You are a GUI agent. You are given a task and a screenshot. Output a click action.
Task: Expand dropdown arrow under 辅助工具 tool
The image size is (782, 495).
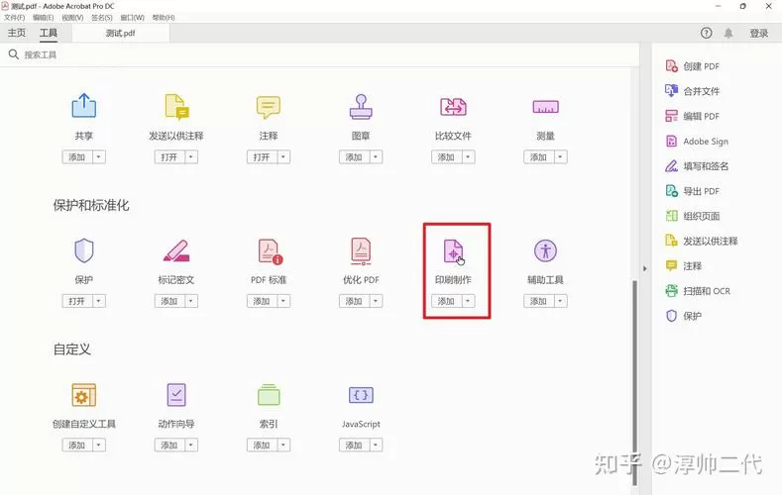click(x=560, y=301)
